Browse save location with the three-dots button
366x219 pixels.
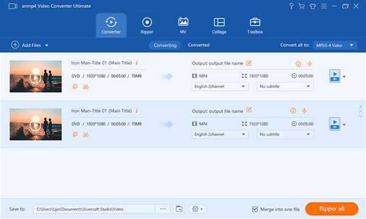pyautogui.click(x=163, y=209)
